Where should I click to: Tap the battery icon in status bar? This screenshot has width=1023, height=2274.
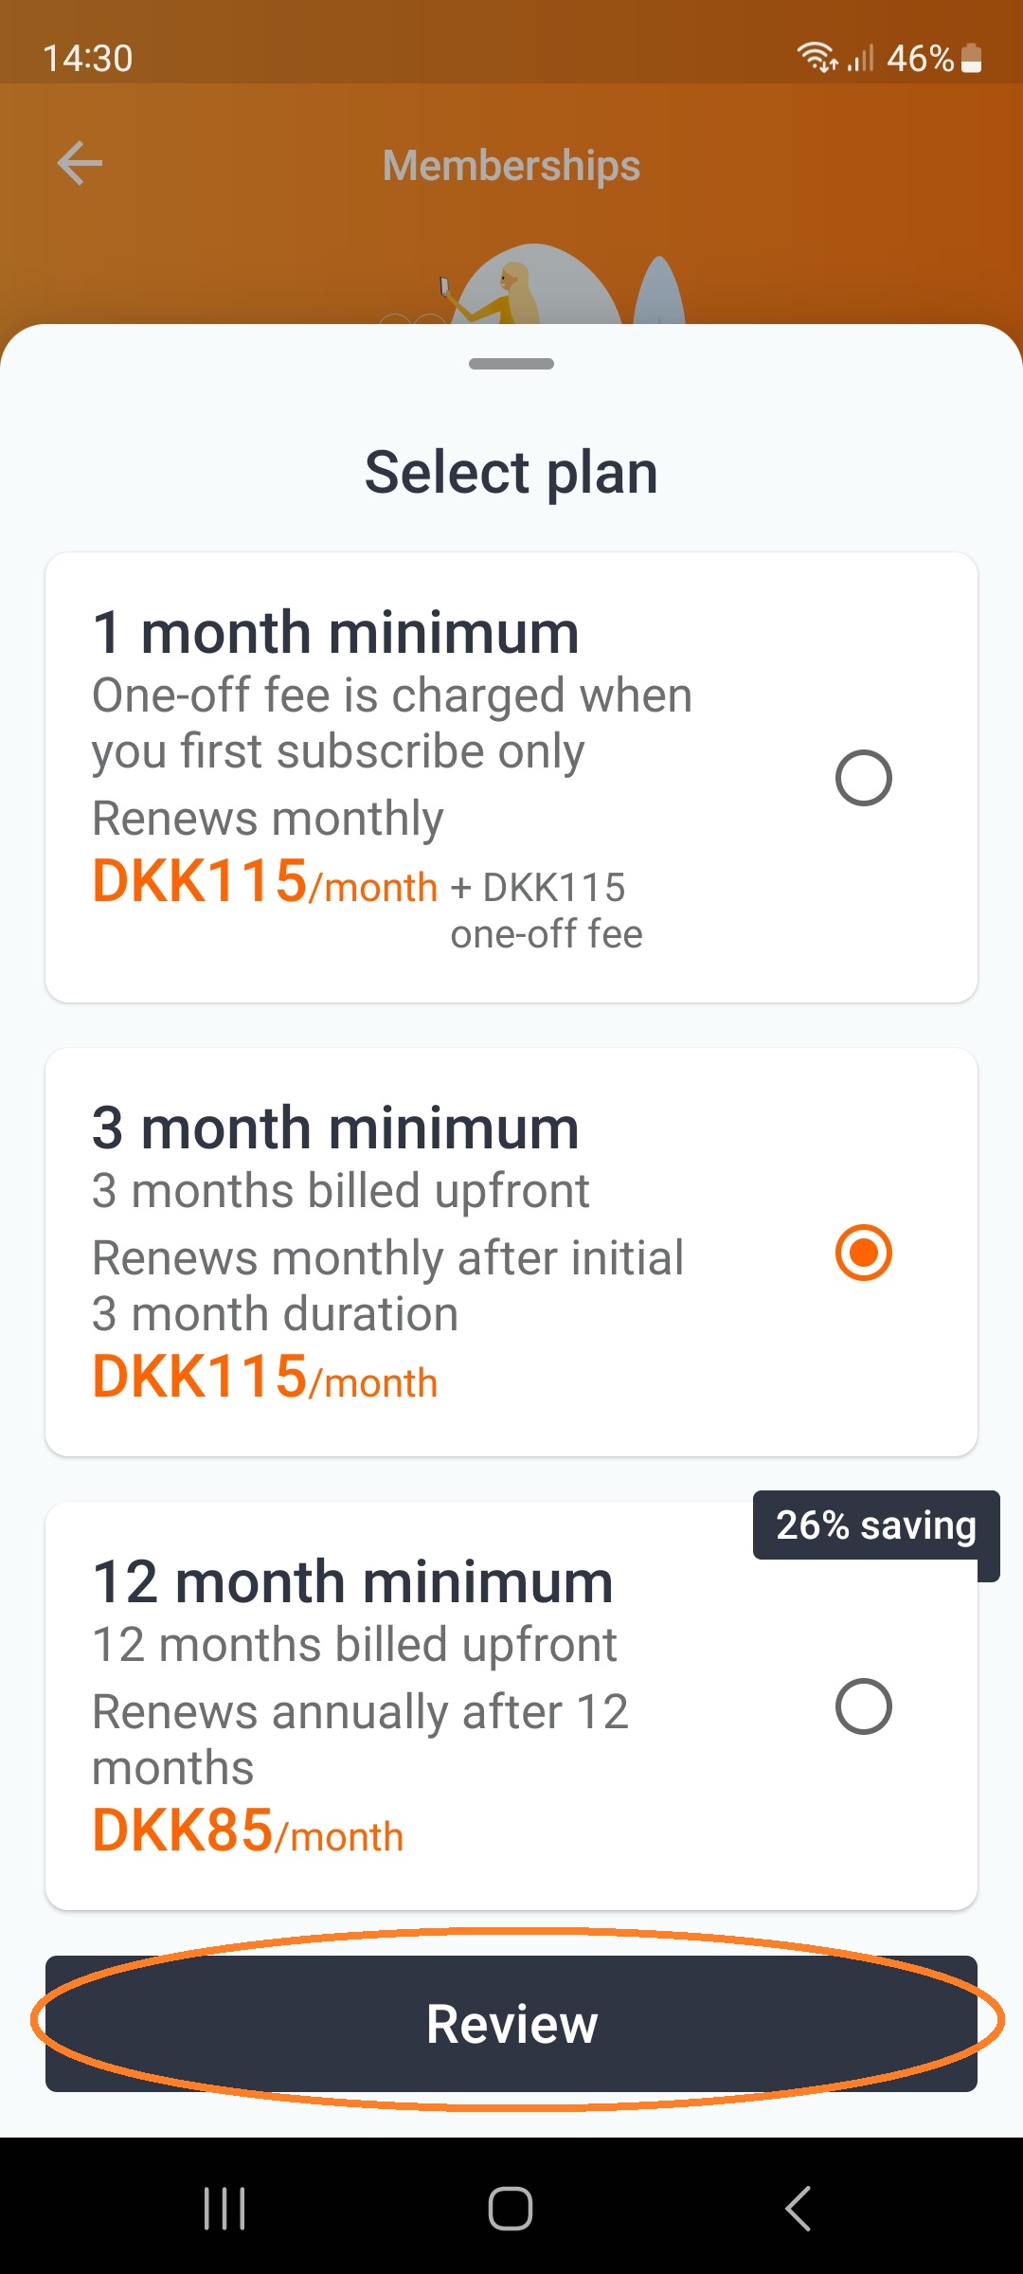[971, 59]
